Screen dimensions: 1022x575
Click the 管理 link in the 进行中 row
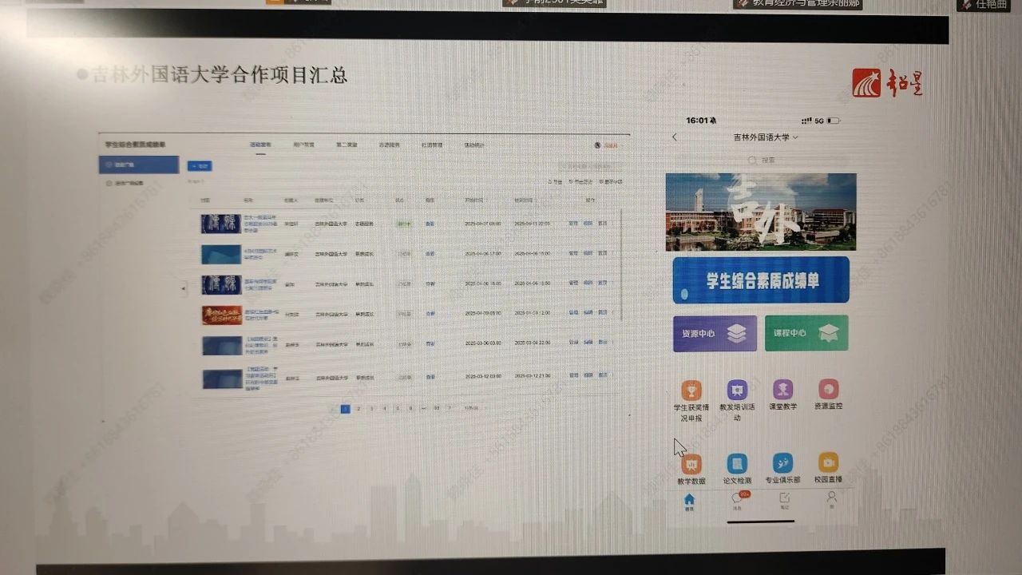(573, 224)
